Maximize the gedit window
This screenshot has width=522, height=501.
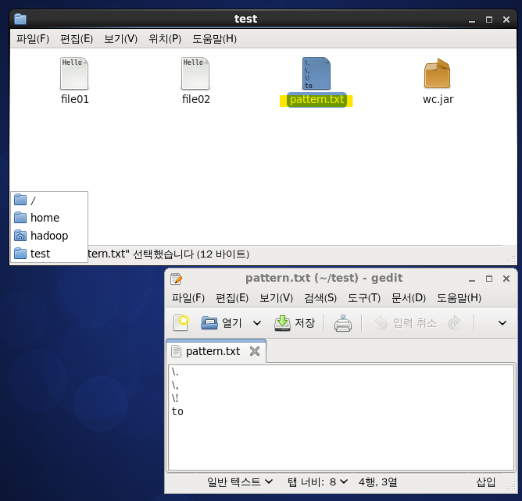point(489,279)
